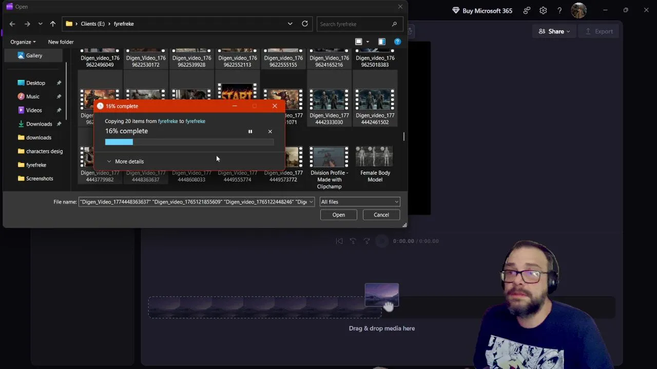Viewport: 657px width, 369px height.
Task: Open the All files type dropdown
Action: [359, 202]
